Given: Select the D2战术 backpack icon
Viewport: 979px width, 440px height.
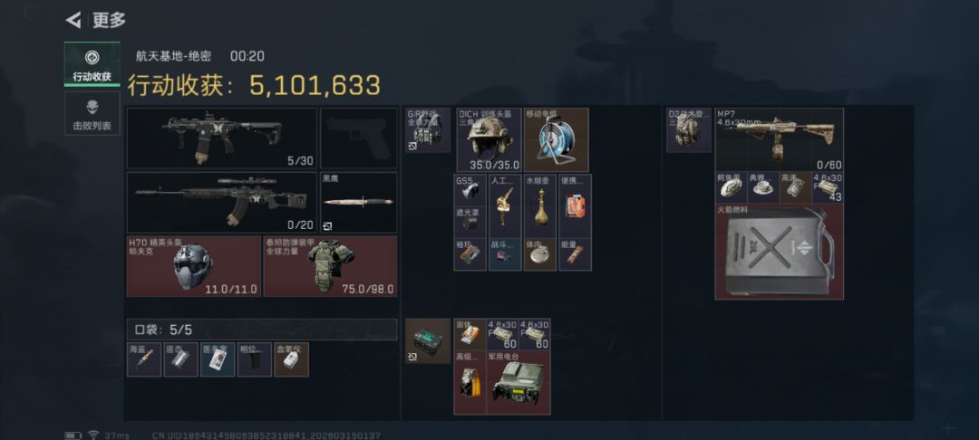Looking at the screenshot, I should click(689, 130).
